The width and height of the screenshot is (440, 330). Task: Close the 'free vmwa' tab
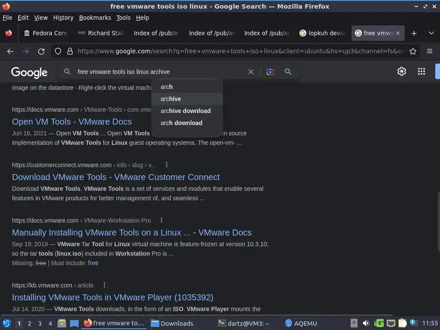398,33
